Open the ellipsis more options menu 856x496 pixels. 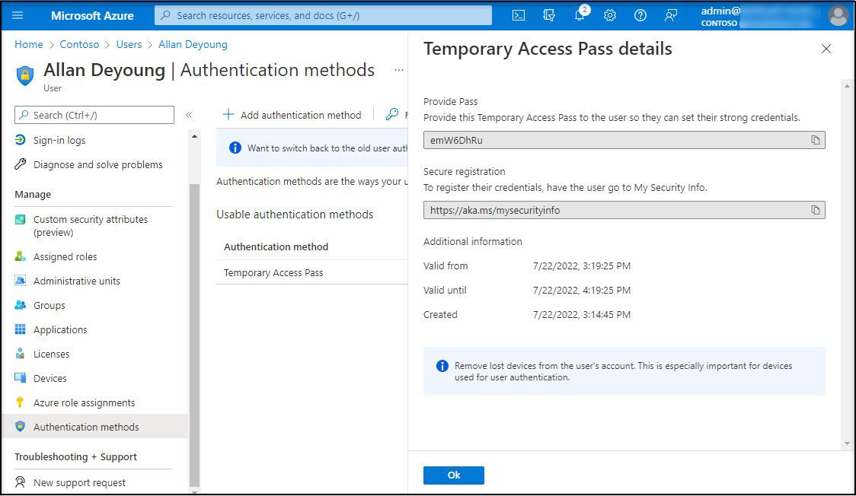pyautogui.click(x=398, y=70)
